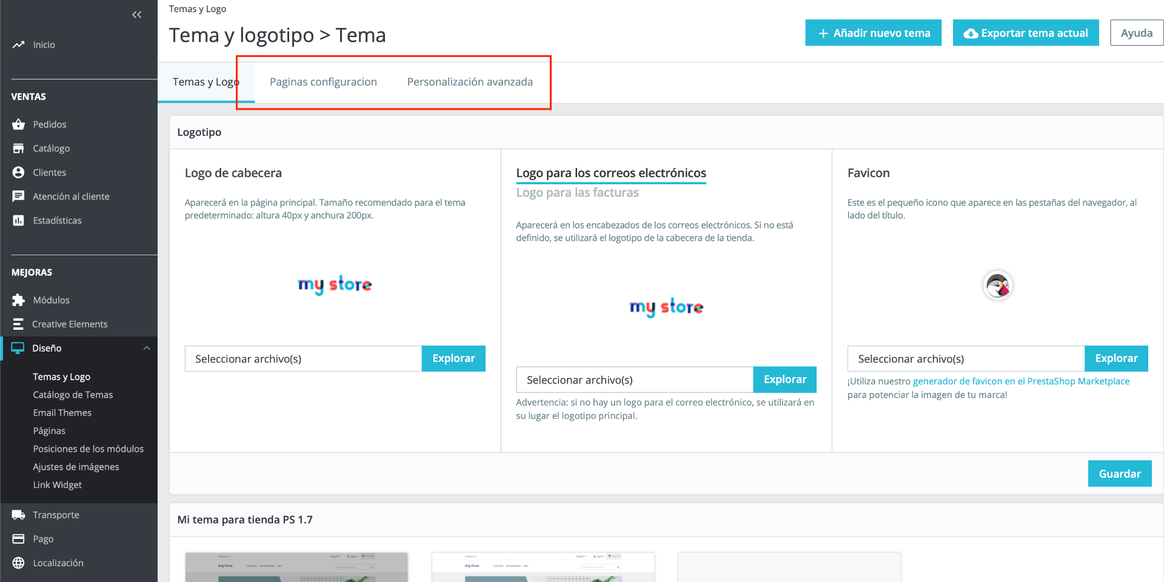Open Transporte via the truck icon

point(19,515)
